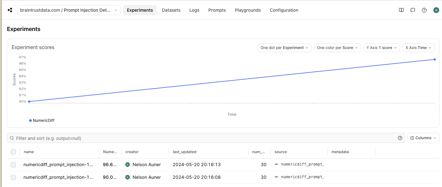442x187 pixels.
Task: Open One color per Score dropdown
Action: pyautogui.click(x=338, y=48)
